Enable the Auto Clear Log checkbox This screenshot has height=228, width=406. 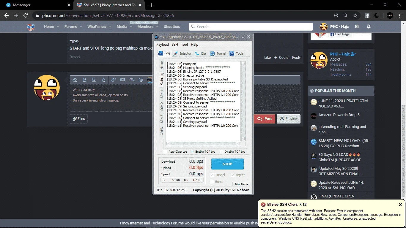tap(166, 152)
